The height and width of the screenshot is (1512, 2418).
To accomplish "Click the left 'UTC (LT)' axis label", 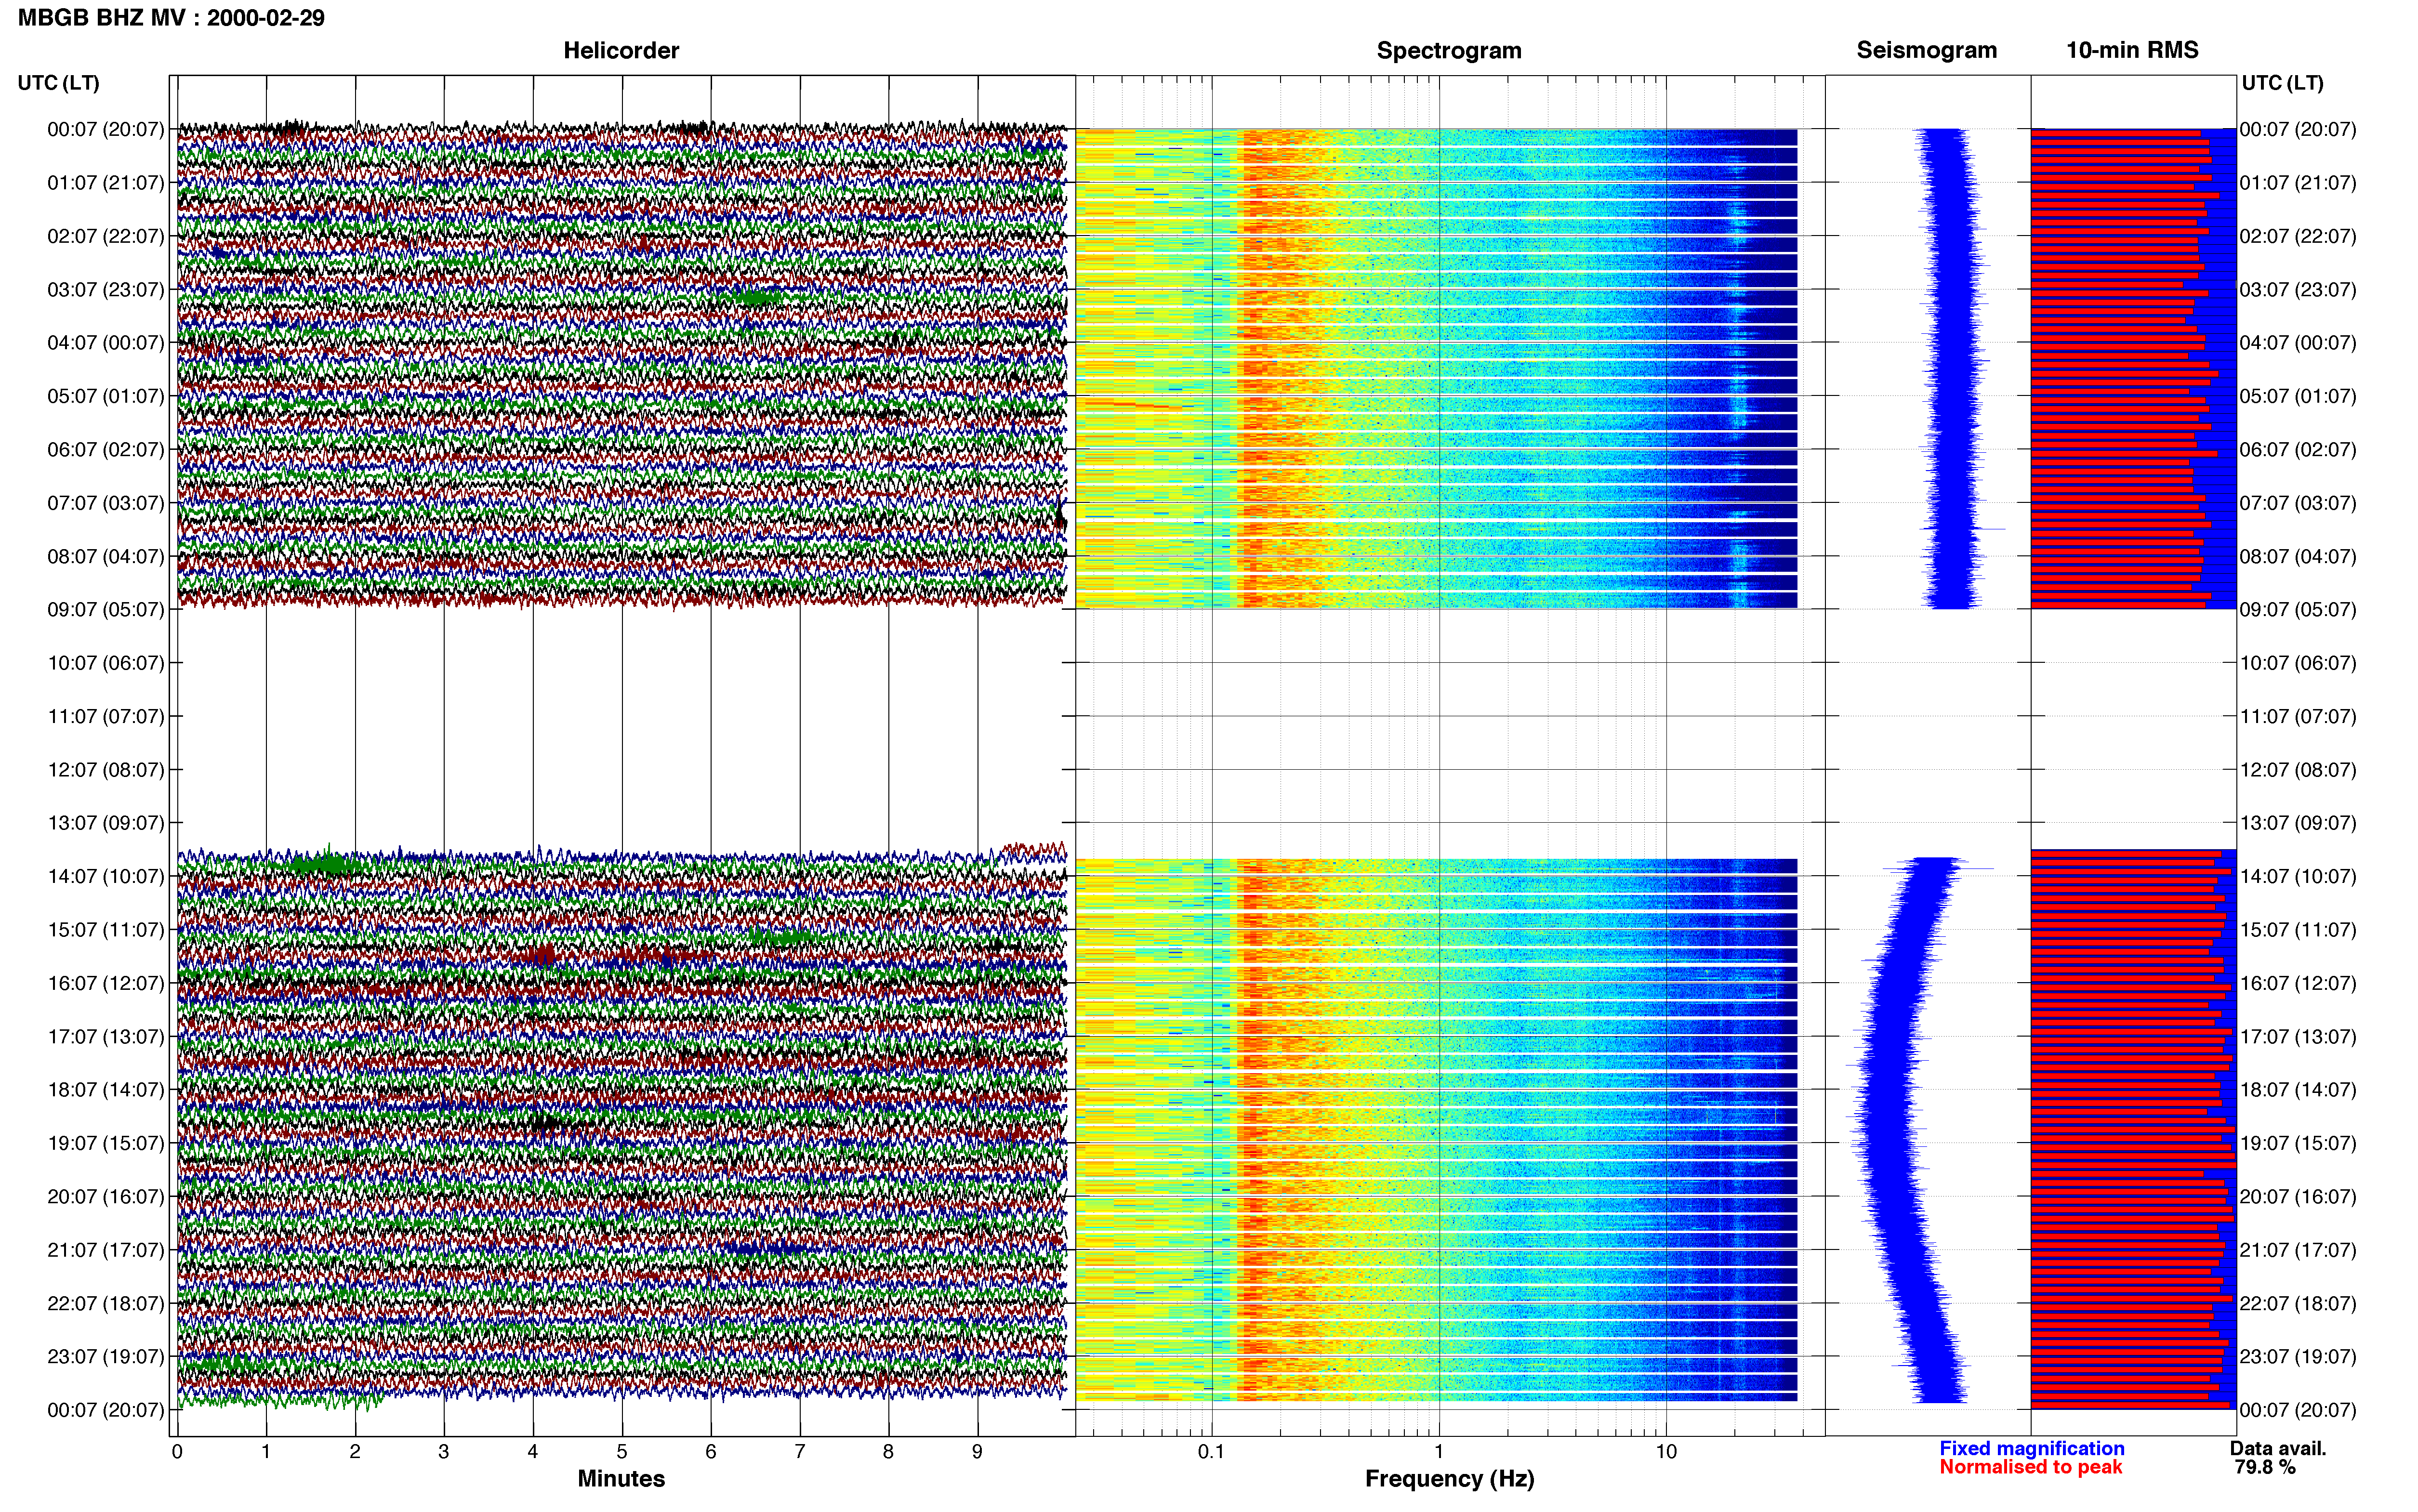I will [x=59, y=83].
